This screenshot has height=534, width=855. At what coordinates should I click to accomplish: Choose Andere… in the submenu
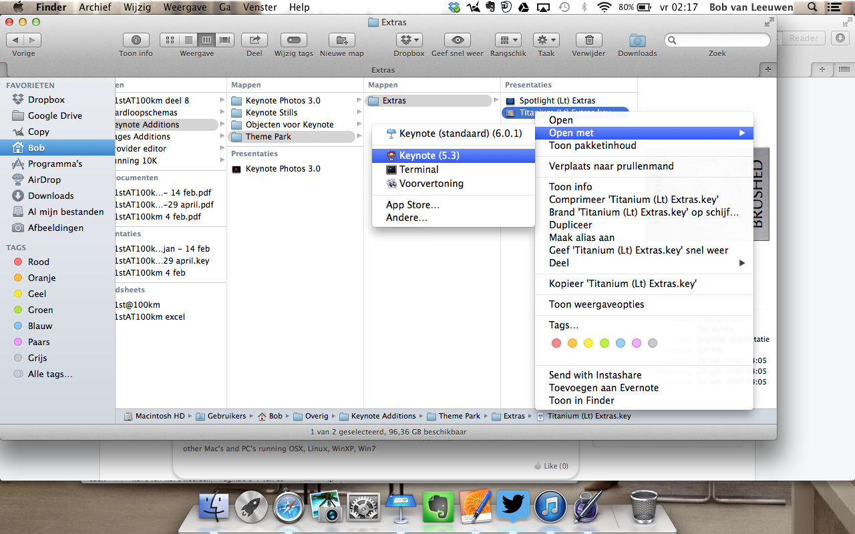click(454, 218)
